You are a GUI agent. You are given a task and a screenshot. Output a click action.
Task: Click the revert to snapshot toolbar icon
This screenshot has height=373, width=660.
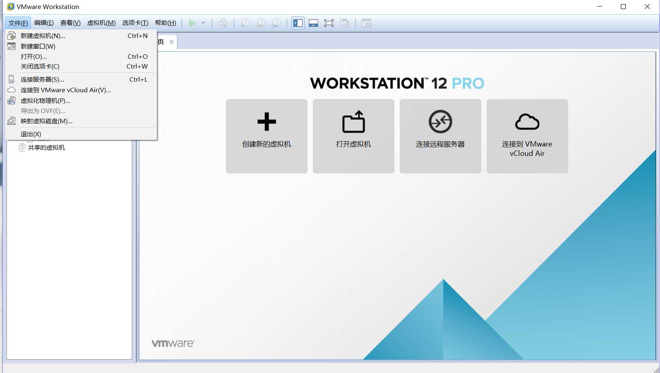point(260,23)
